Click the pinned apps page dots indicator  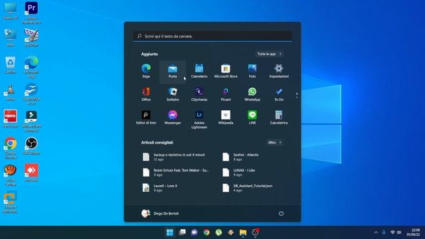tap(297, 95)
